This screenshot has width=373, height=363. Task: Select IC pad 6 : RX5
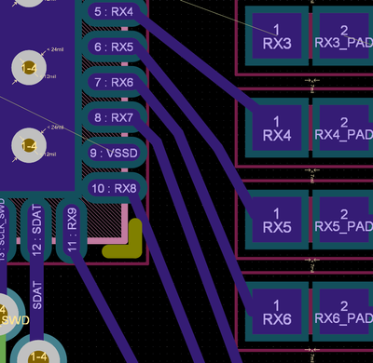tap(114, 47)
